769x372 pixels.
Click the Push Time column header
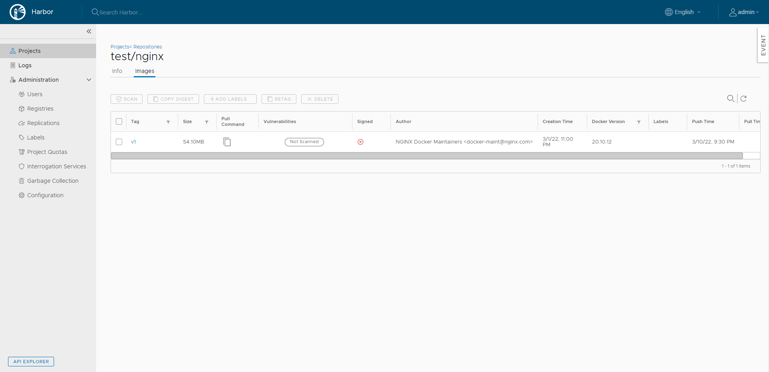coord(703,121)
